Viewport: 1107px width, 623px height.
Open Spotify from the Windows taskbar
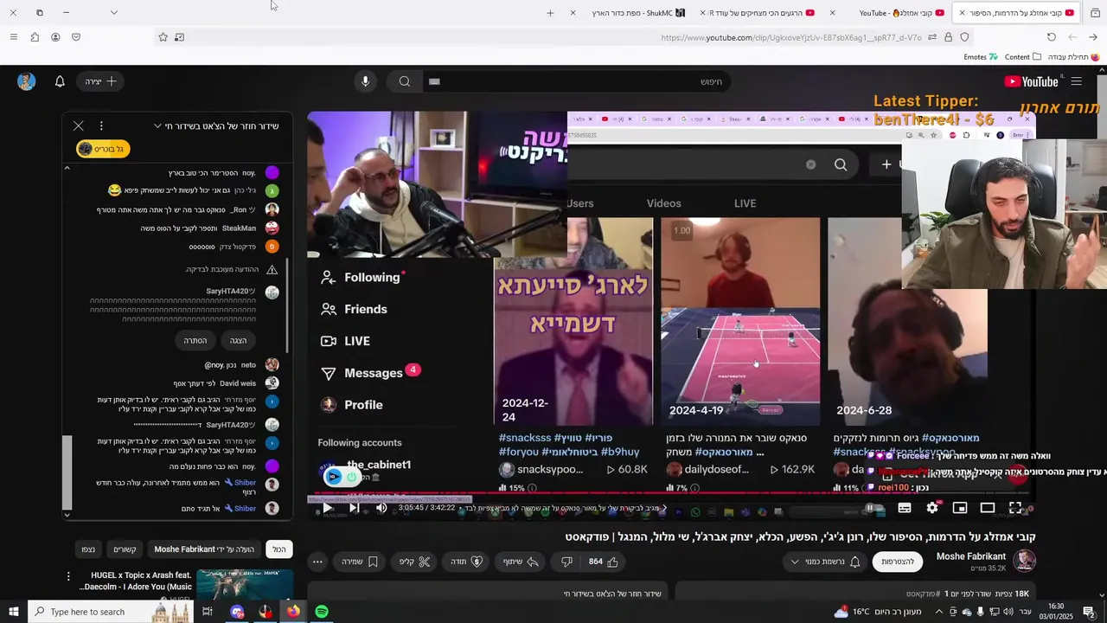tap(322, 612)
